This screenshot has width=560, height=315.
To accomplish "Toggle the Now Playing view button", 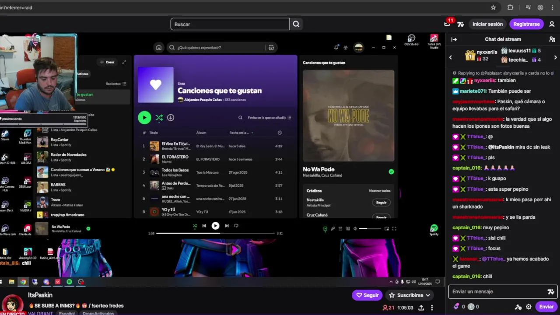I will tap(325, 228).
